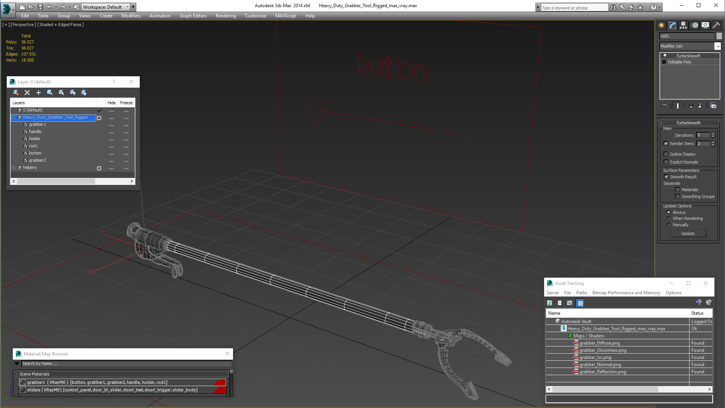Open the Modifier List dropdown

pos(717,46)
